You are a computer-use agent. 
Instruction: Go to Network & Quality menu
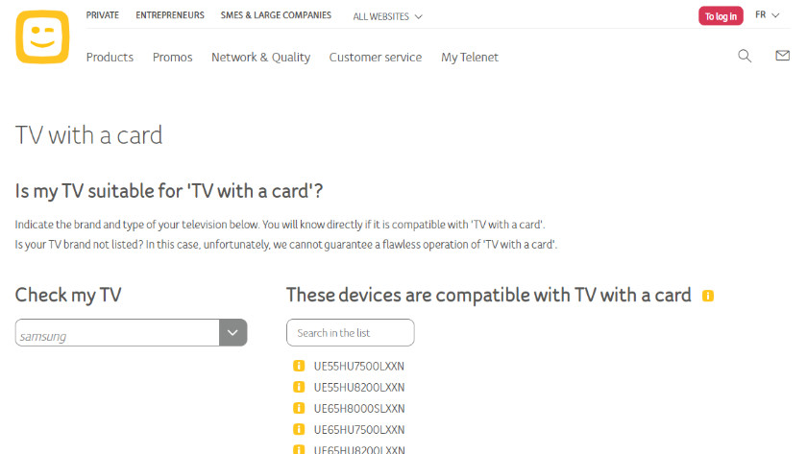[260, 58]
